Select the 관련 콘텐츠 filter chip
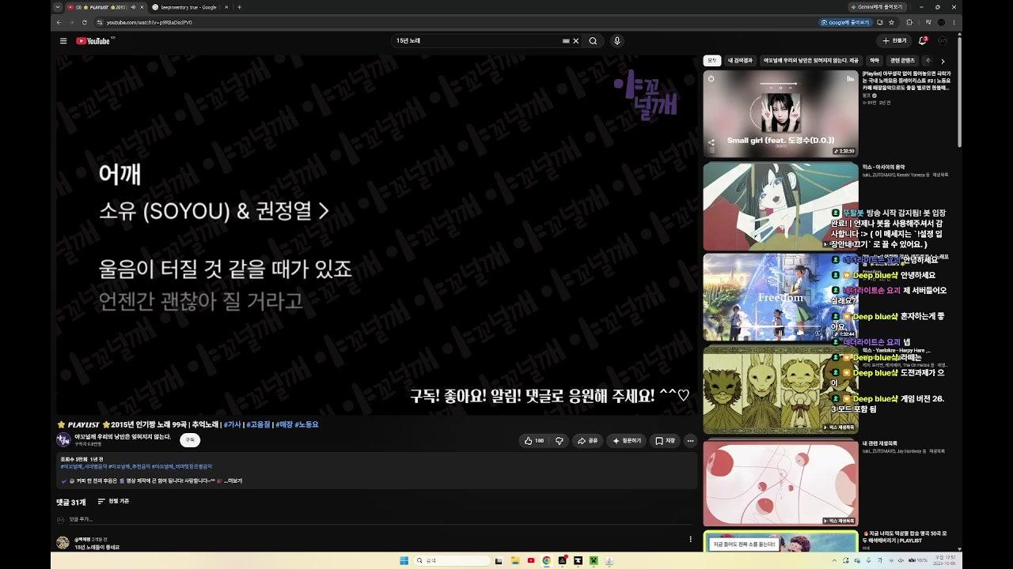This screenshot has height=569, width=1013. pyautogui.click(x=902, y=60)
